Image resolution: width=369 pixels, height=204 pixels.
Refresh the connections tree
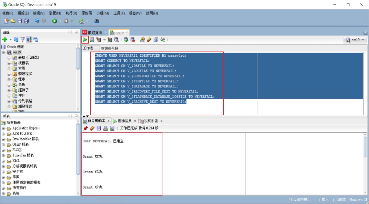(16, 40)
